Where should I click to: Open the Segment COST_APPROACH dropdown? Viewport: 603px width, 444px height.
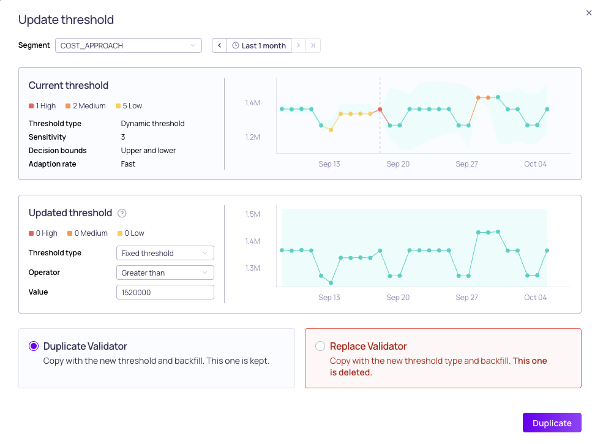point(129,45)
